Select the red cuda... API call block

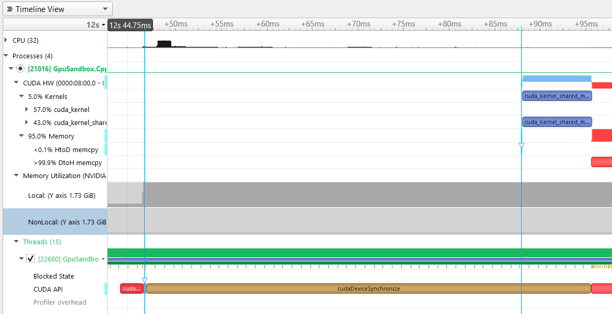pos(132,288)
